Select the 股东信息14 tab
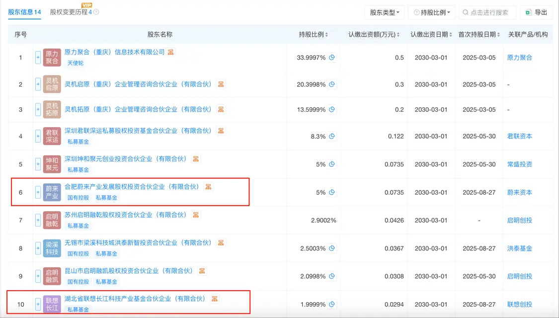 pyautogui.click(x=24, y=11)
